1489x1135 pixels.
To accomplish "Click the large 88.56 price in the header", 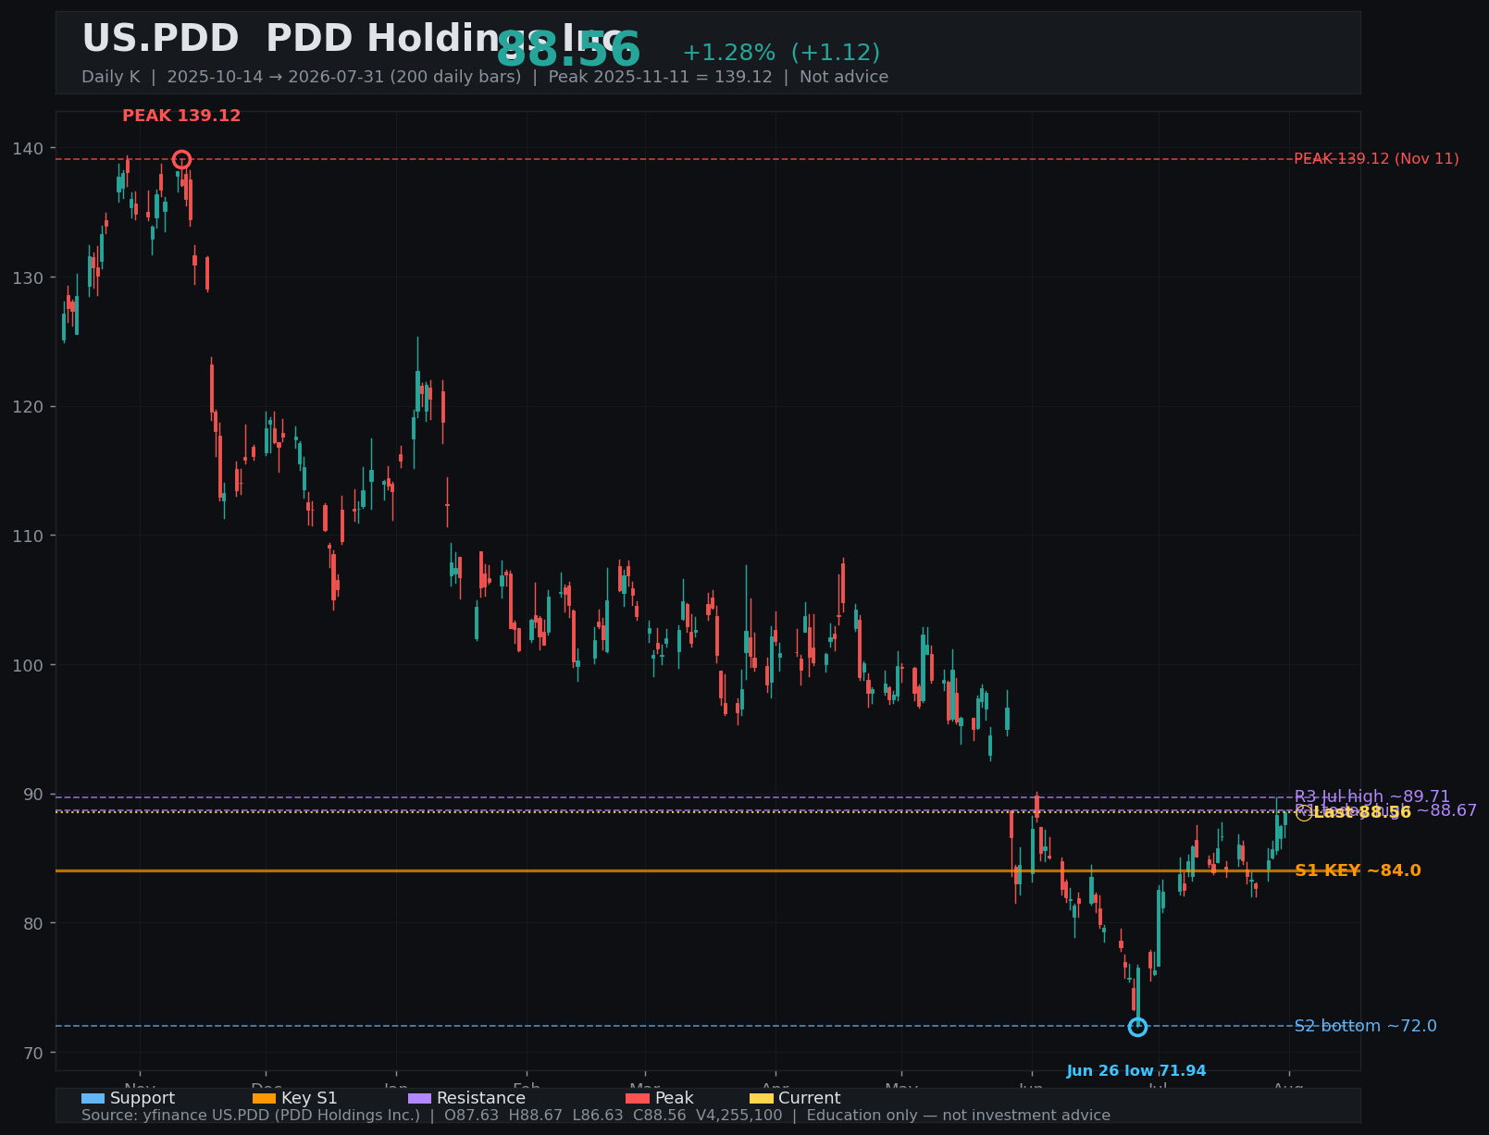I will coord(568,50).
